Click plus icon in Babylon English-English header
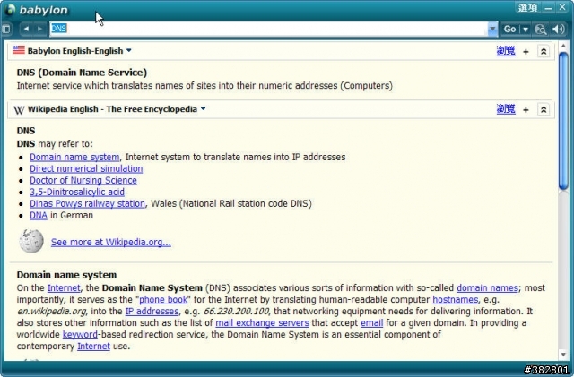574x377 pixels. (x=526, y=52)
